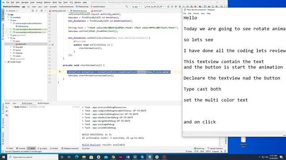Select the Build Output tab

click(x=27, y=103)
